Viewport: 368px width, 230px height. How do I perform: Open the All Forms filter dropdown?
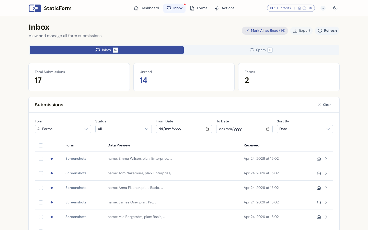point(63,129)
